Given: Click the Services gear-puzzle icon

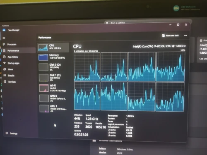Looking at the screenshot, I should 5,81.
